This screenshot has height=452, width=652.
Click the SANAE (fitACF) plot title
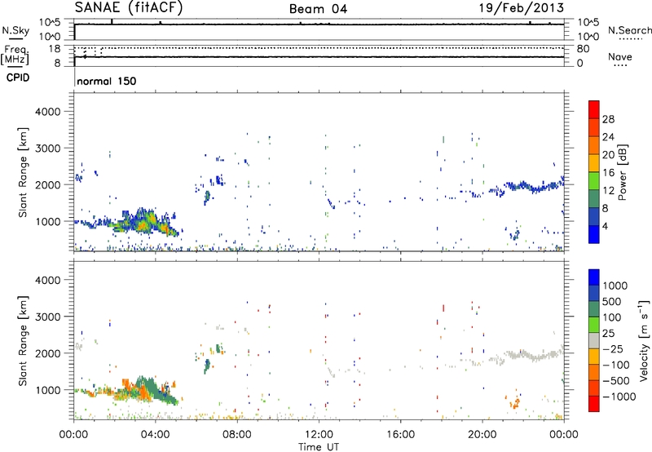(129, 7)
